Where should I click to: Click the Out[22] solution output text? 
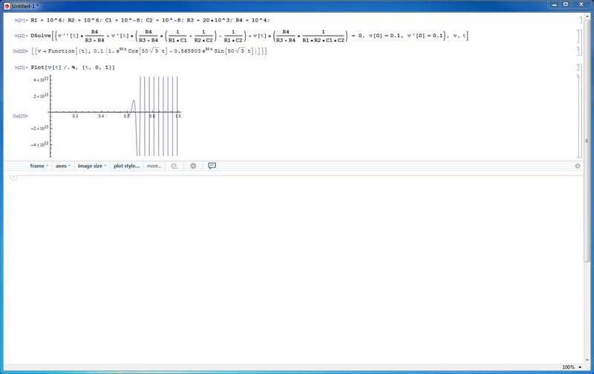tap(149, 51)
